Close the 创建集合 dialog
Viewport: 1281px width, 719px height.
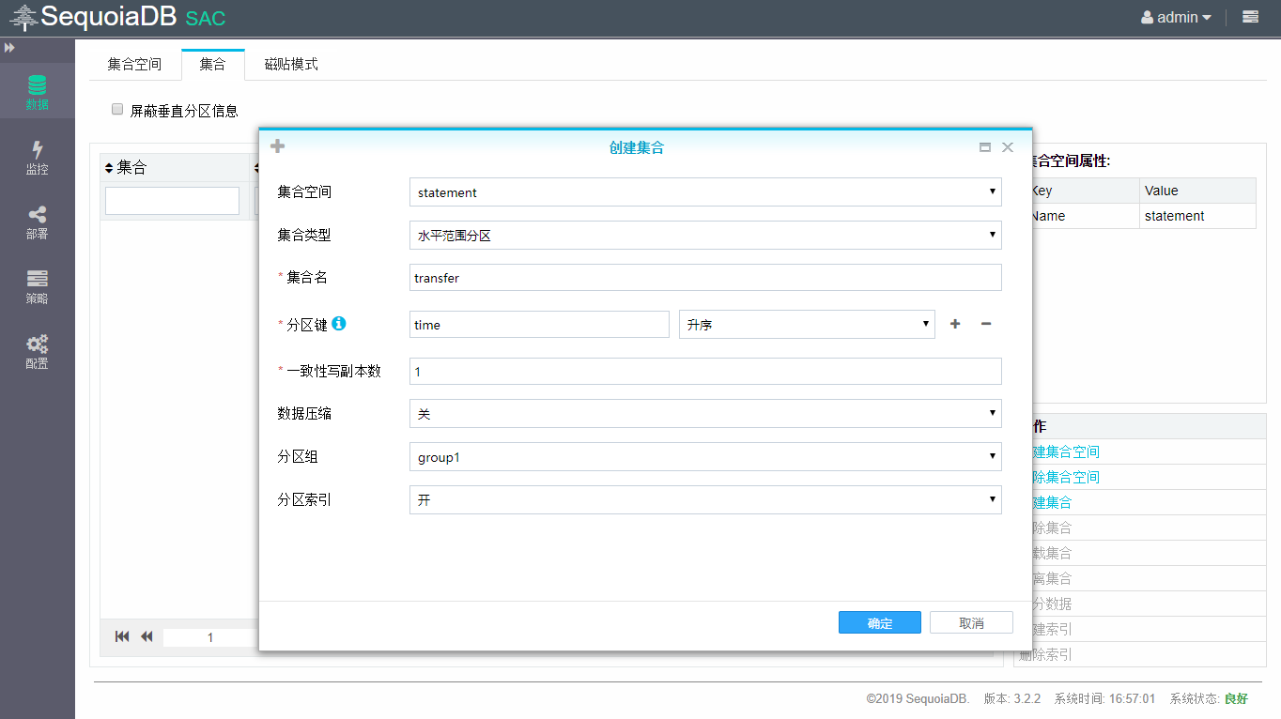[1008, 147]
